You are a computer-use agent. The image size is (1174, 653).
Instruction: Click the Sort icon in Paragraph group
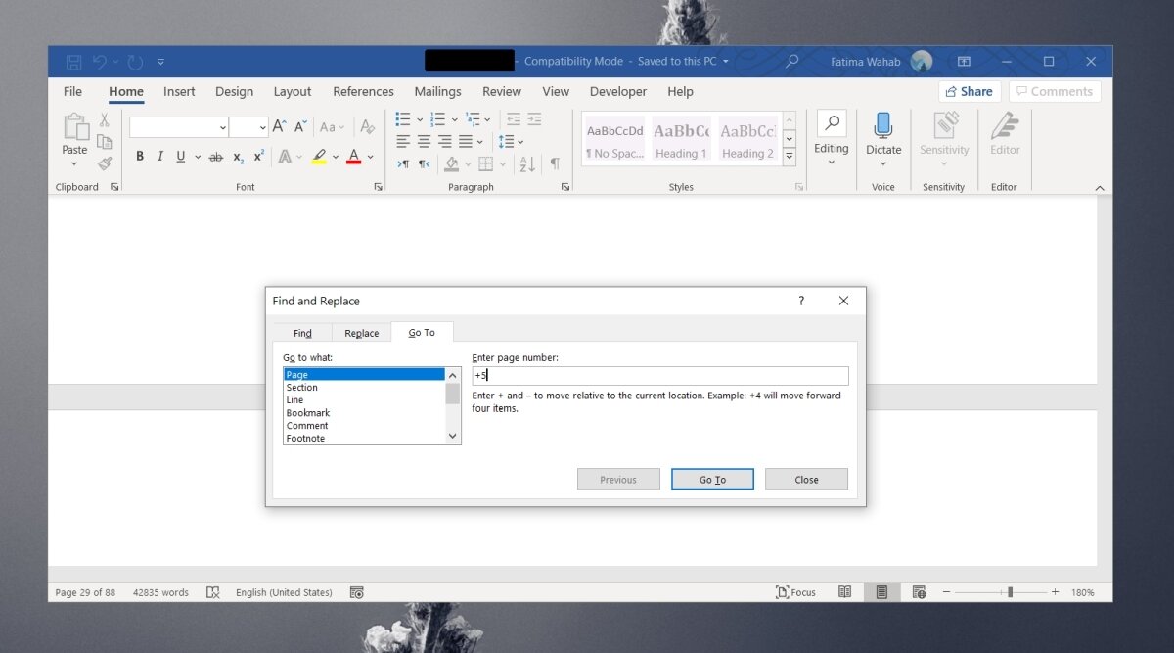[x=527, y=163]
